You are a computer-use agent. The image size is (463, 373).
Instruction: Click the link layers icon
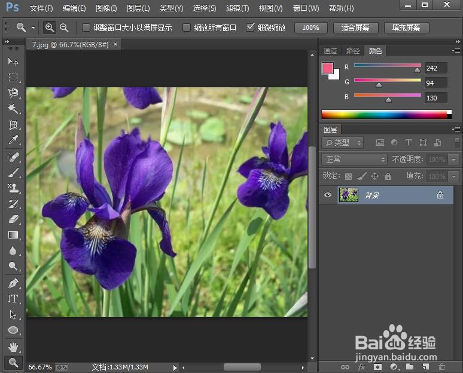click(345, 367)
